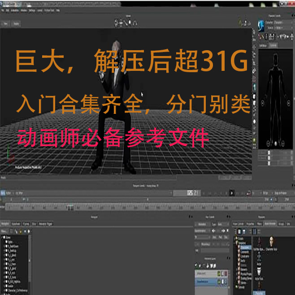
Task: Select the Commands folder in Asset Browser
Action: click(244, 252)
